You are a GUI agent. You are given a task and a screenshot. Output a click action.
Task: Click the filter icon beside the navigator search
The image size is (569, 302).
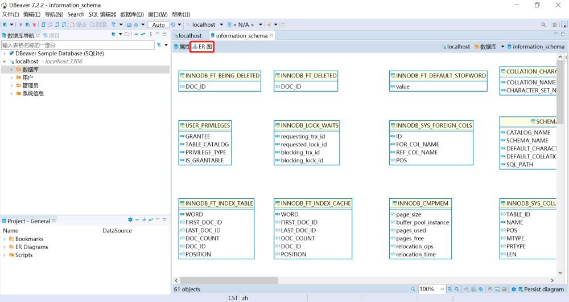(x=159, y=44)
